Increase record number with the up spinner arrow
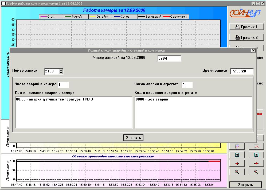 point(61,70)
